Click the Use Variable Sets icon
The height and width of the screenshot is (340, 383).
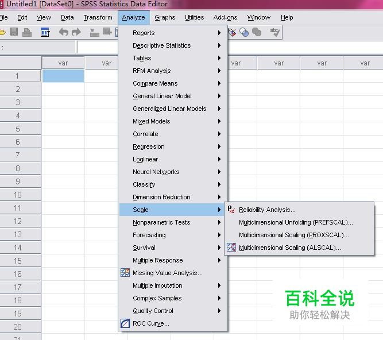244,32
